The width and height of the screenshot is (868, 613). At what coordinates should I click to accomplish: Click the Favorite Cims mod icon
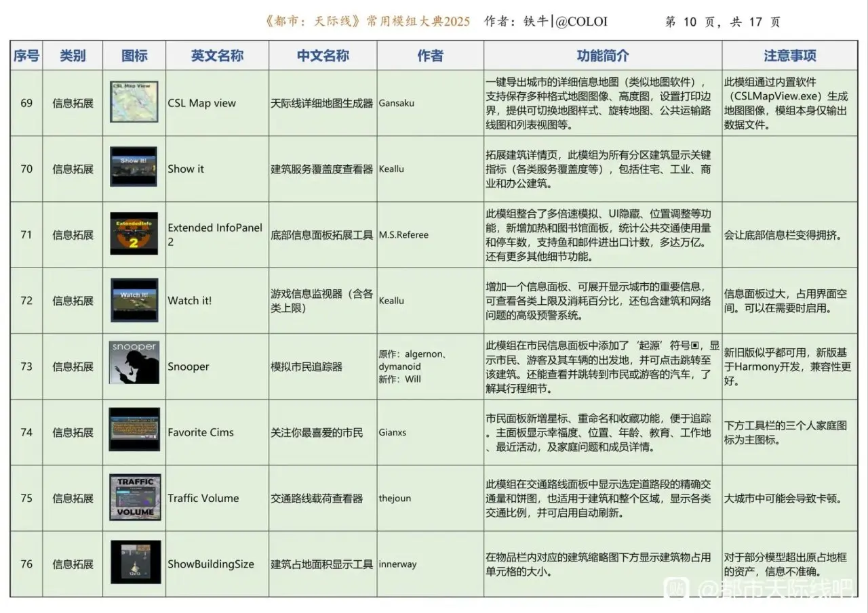(x=134, y=430)
